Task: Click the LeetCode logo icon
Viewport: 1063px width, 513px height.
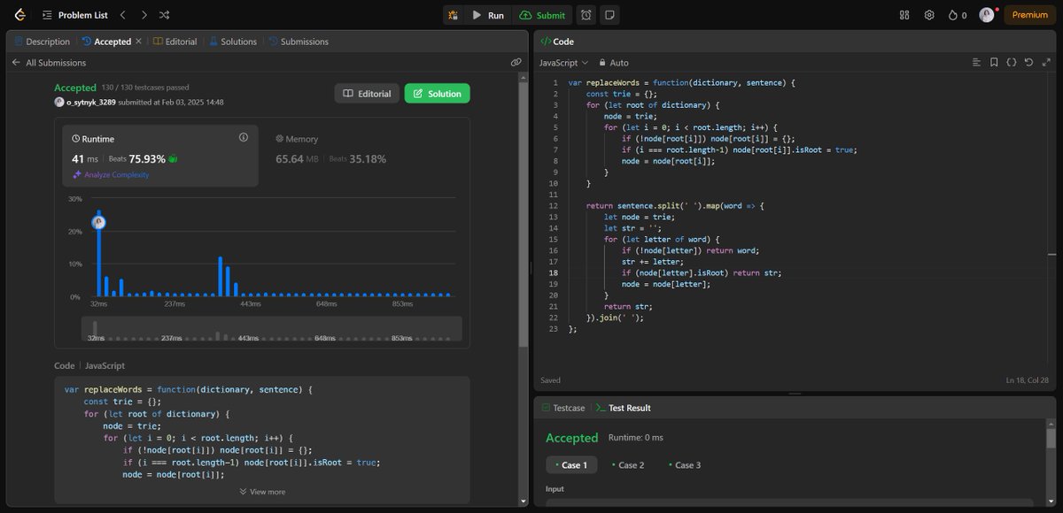Action: tap(19, 15)
